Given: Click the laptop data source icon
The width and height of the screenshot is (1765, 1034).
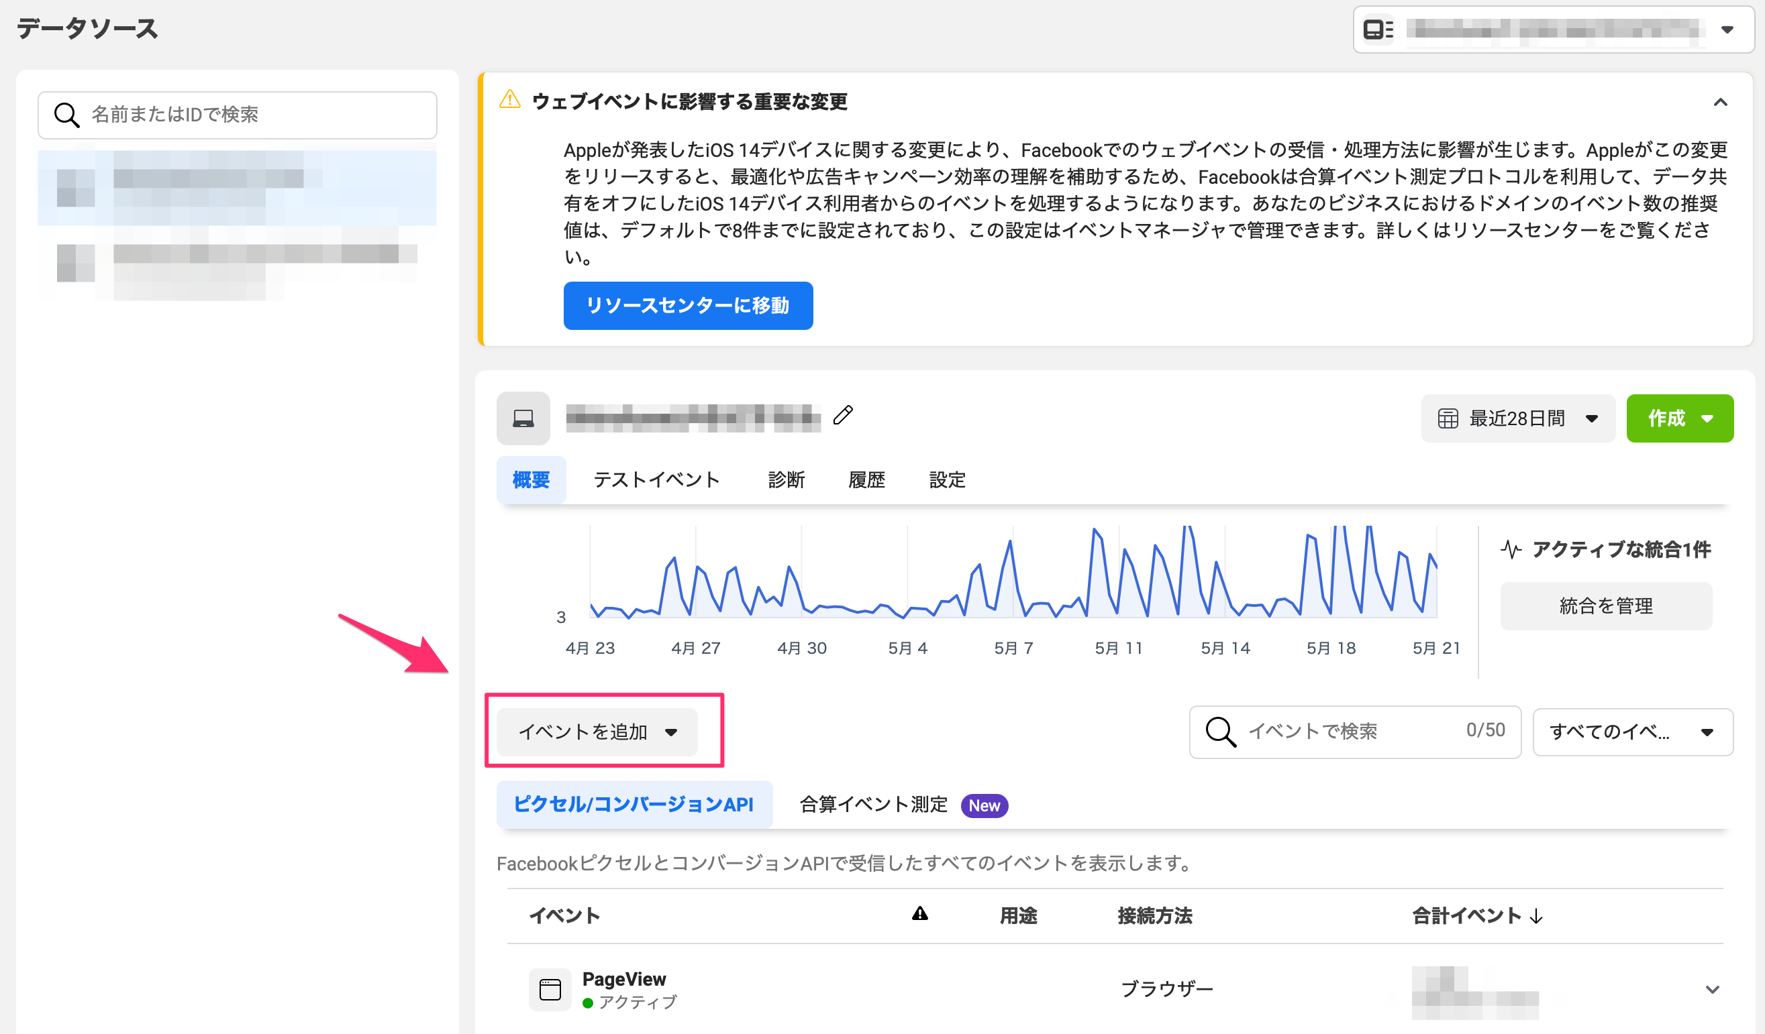Looking at the screenshot, I should pyautogui.click(x=523, y=418).
